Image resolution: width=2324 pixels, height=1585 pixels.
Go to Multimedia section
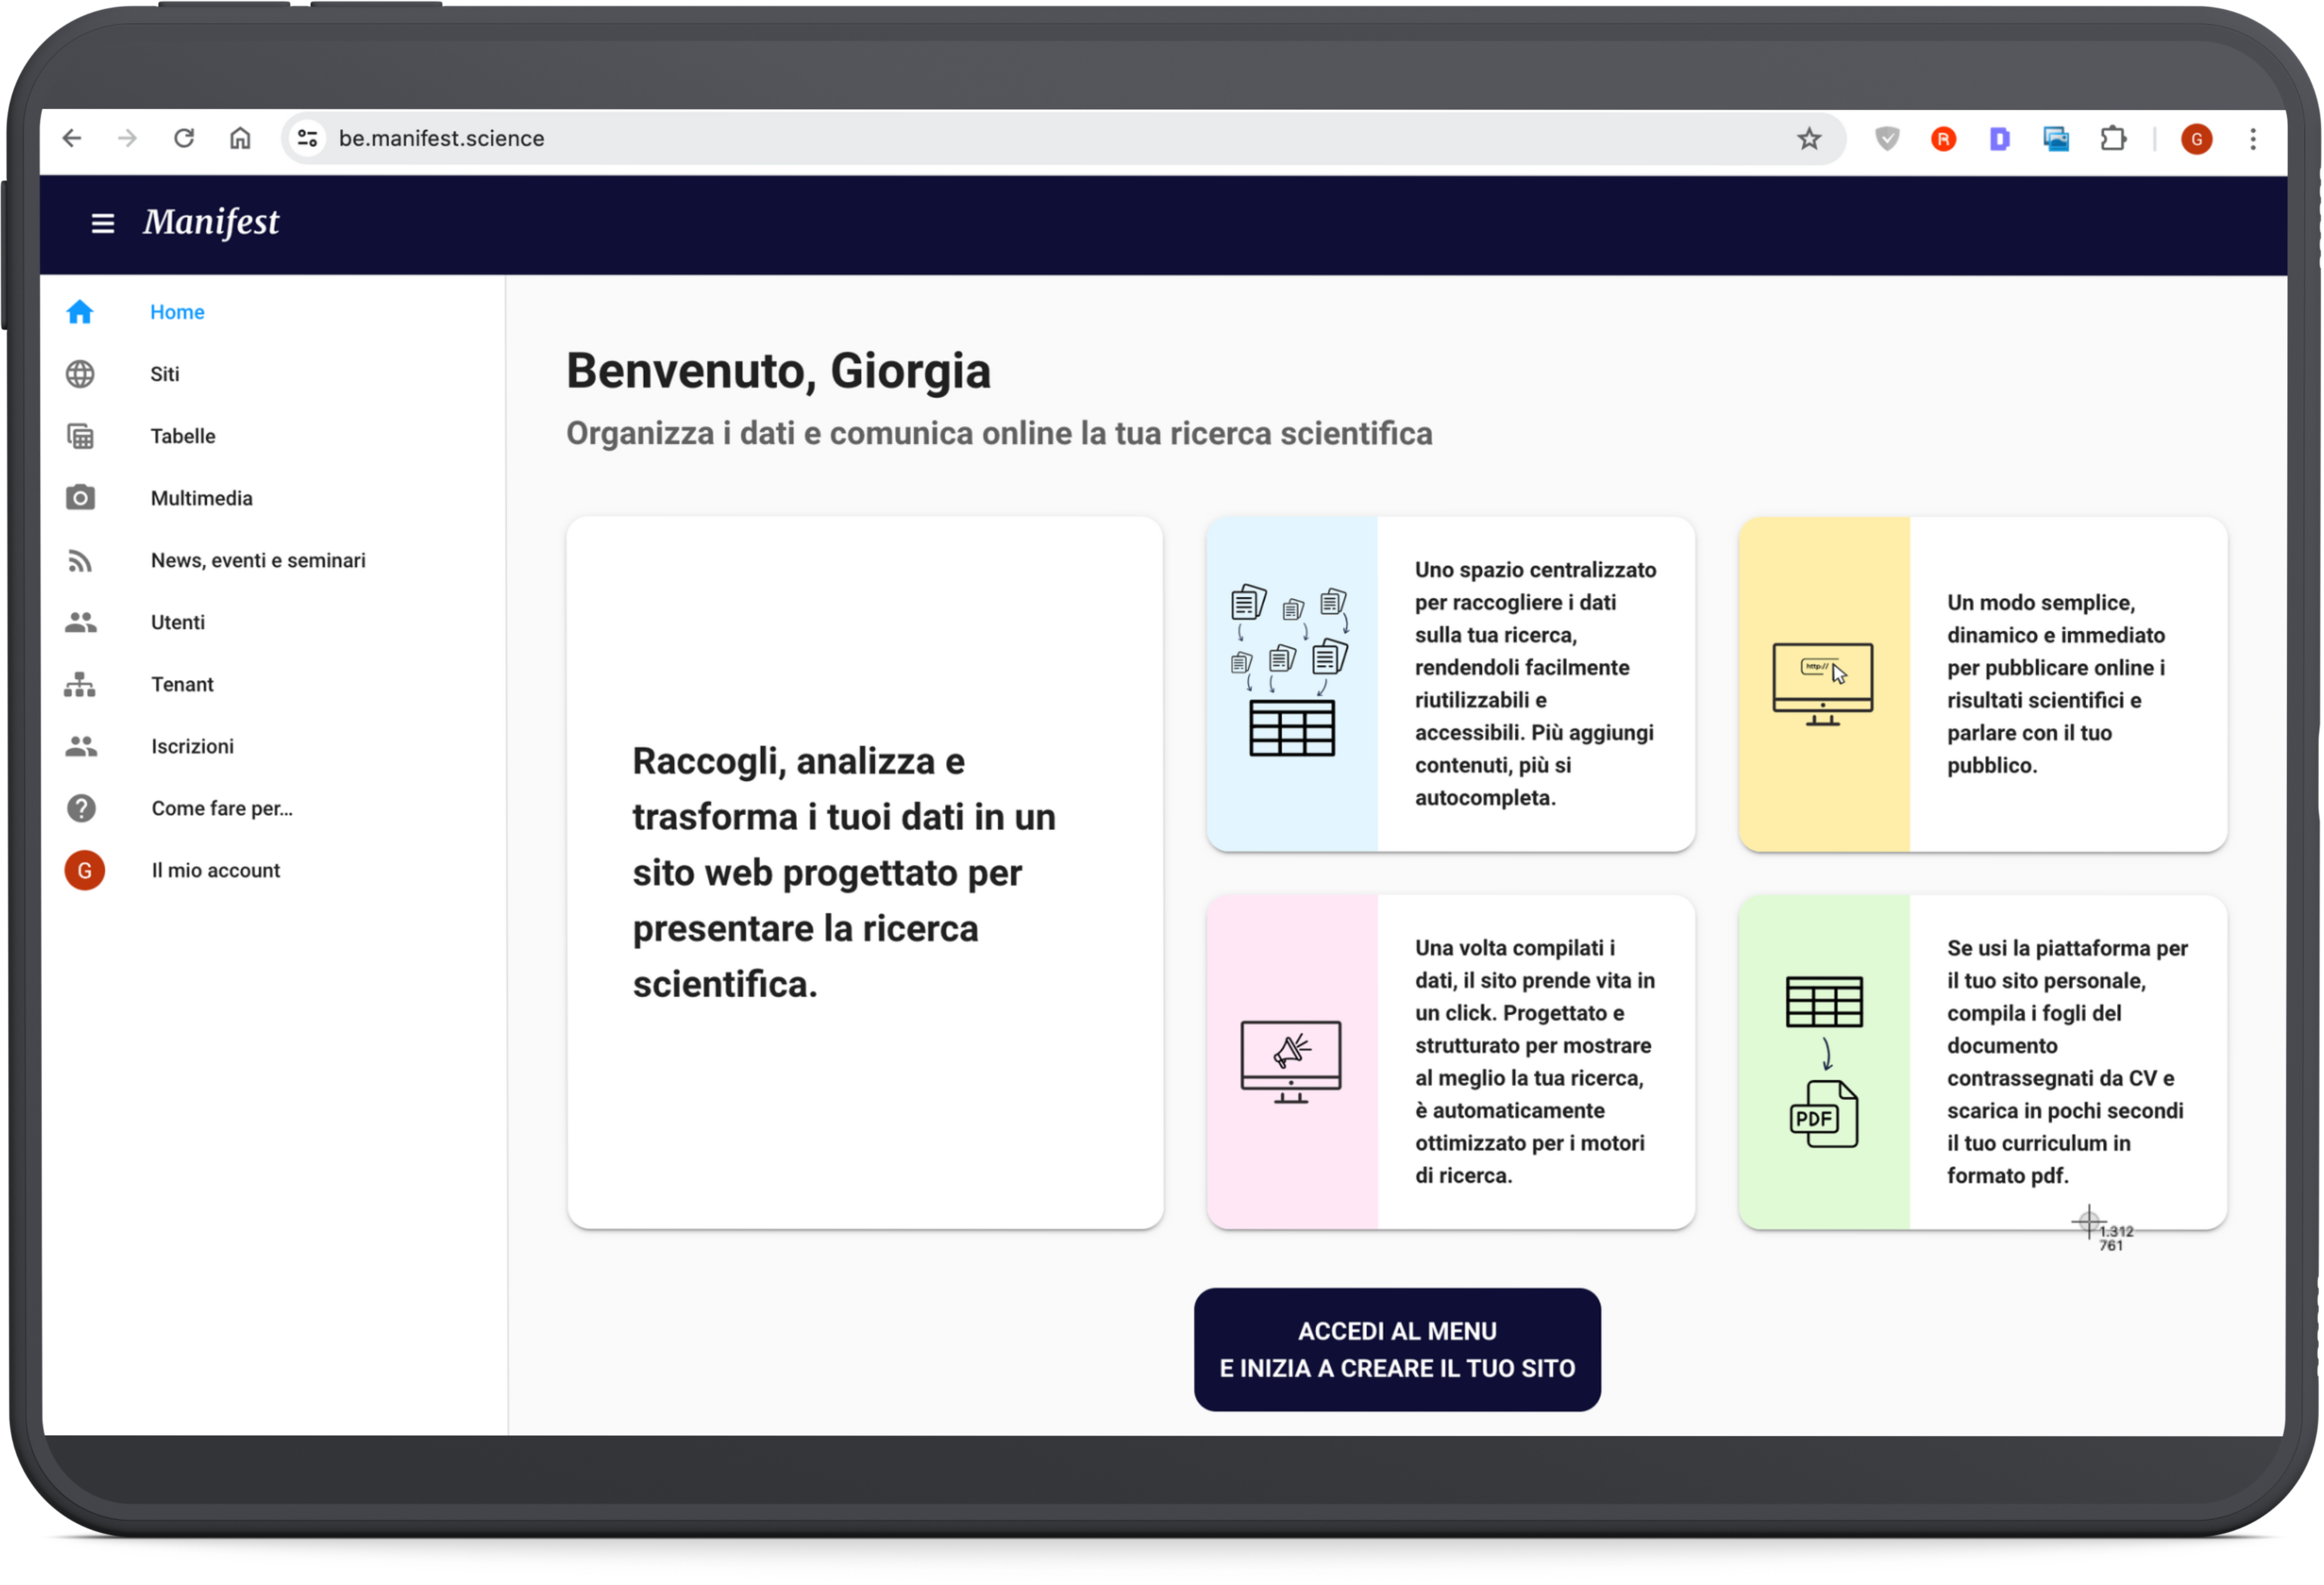click(x=202, y=498)
